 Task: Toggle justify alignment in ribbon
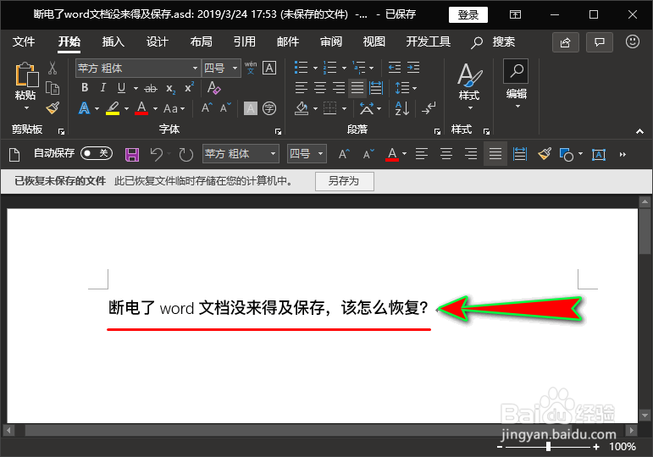click(357, 88)
